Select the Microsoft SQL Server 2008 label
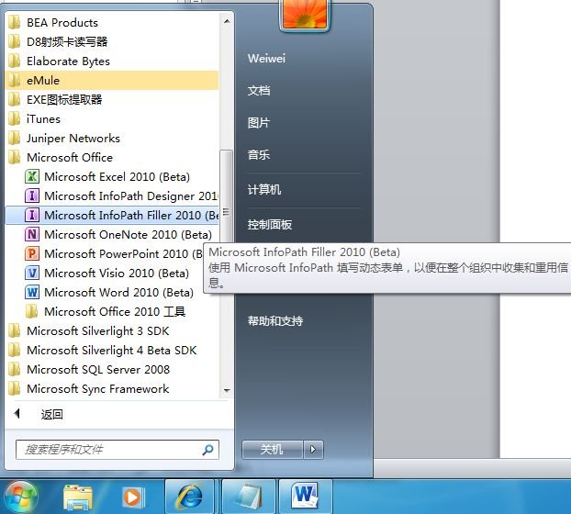This screenshot has height=514, width=571. (x=98, y=370)
